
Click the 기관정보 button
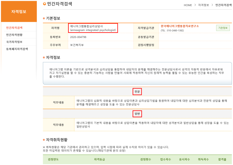223,28
